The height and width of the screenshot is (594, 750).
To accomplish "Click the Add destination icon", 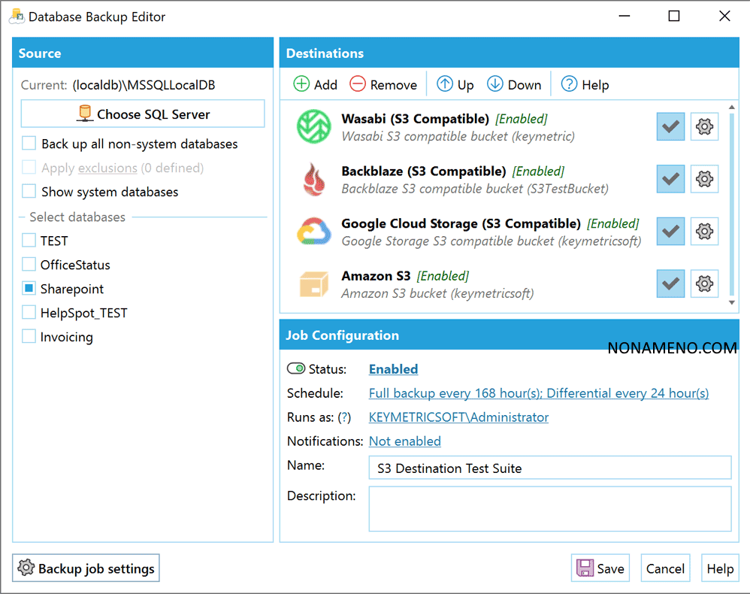I will [301, 84].
